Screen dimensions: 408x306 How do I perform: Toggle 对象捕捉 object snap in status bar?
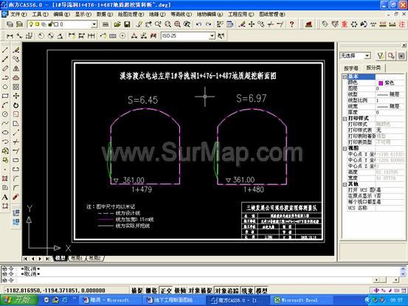[x=201, y=291]
